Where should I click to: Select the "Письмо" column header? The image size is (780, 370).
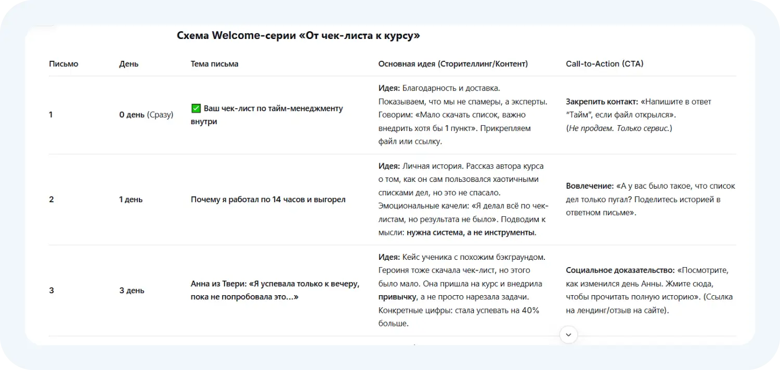pos(63,63)
